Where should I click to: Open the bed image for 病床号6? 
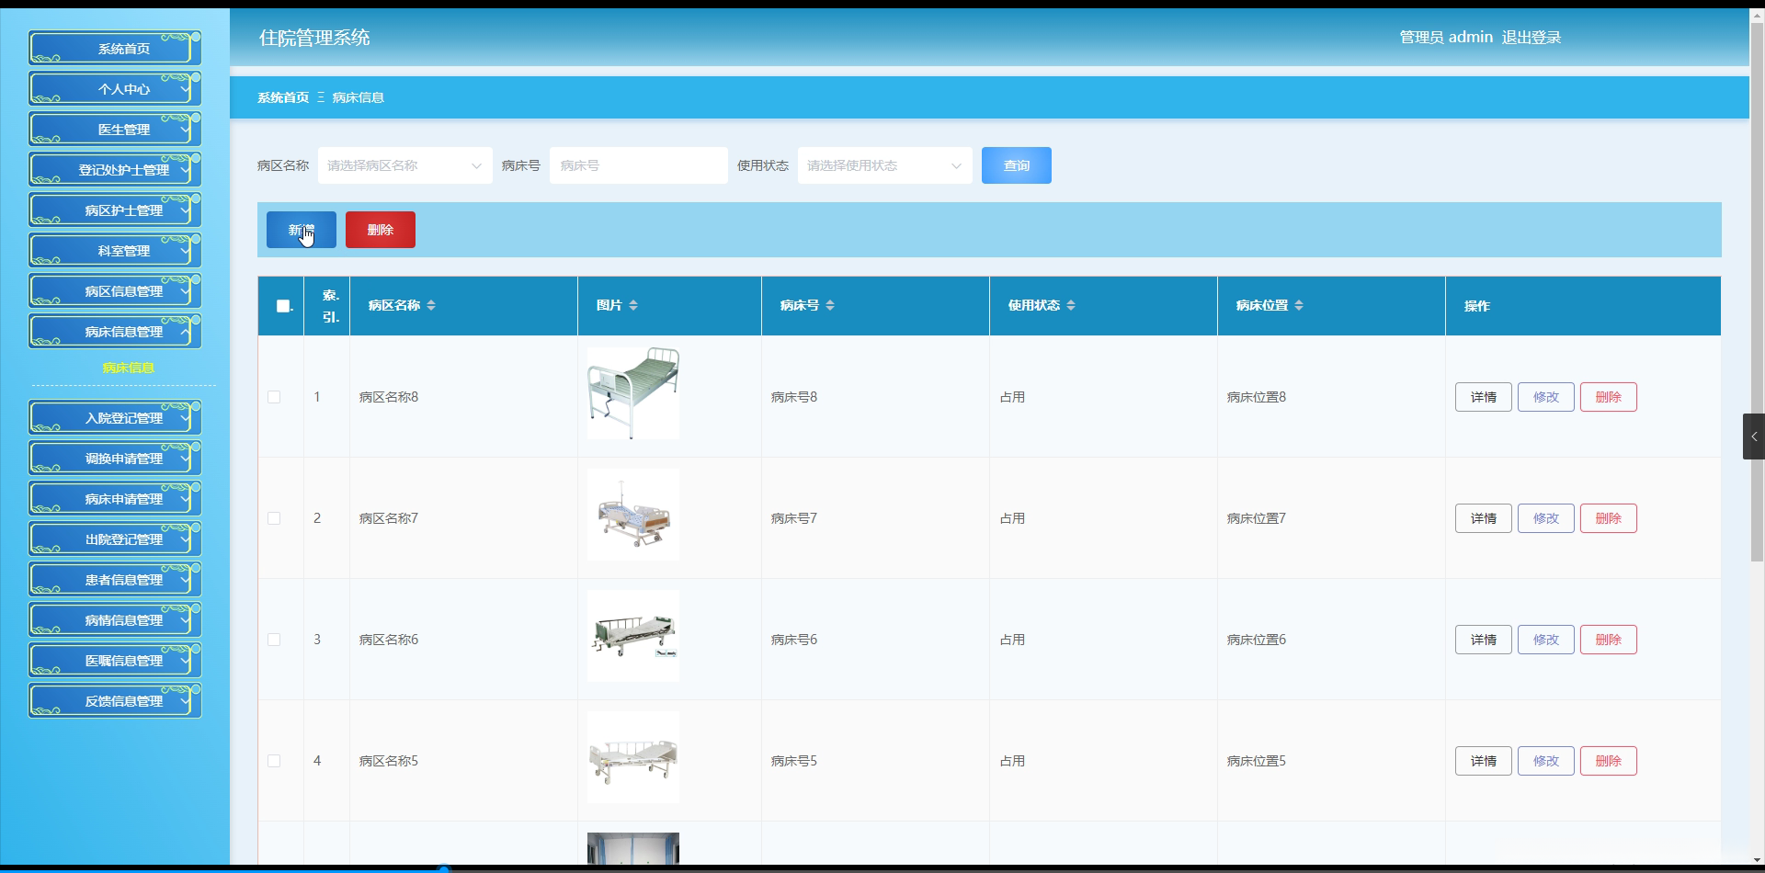[x=633, y=636]
